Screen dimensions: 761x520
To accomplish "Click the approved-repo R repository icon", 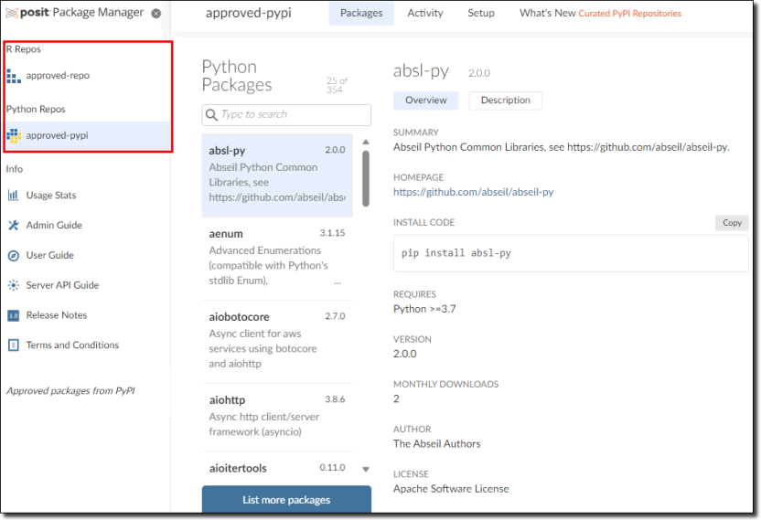I will click(x=14, y=76).
